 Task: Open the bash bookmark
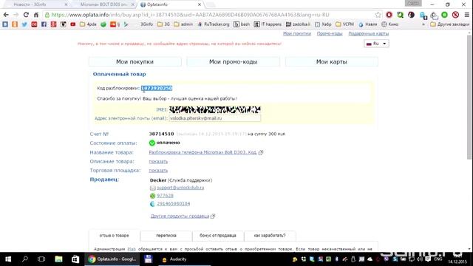tap(242, 24)
